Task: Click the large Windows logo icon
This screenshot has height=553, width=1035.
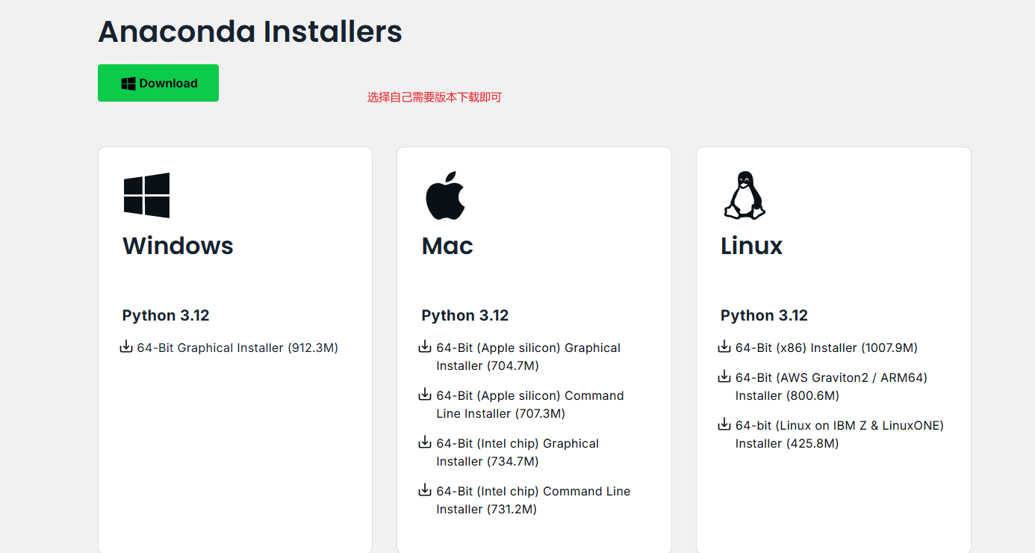Action: [x=146, y=195]
